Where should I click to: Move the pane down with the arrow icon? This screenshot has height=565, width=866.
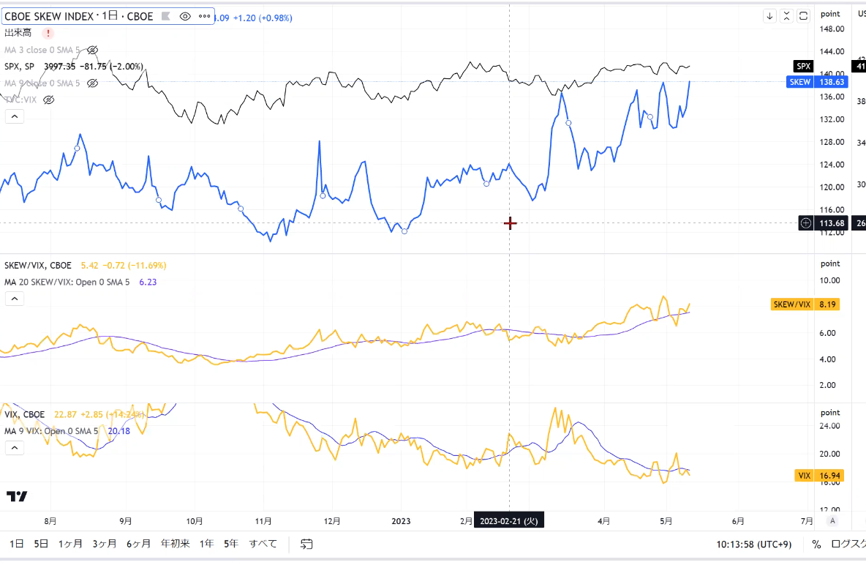pos(769,16)
